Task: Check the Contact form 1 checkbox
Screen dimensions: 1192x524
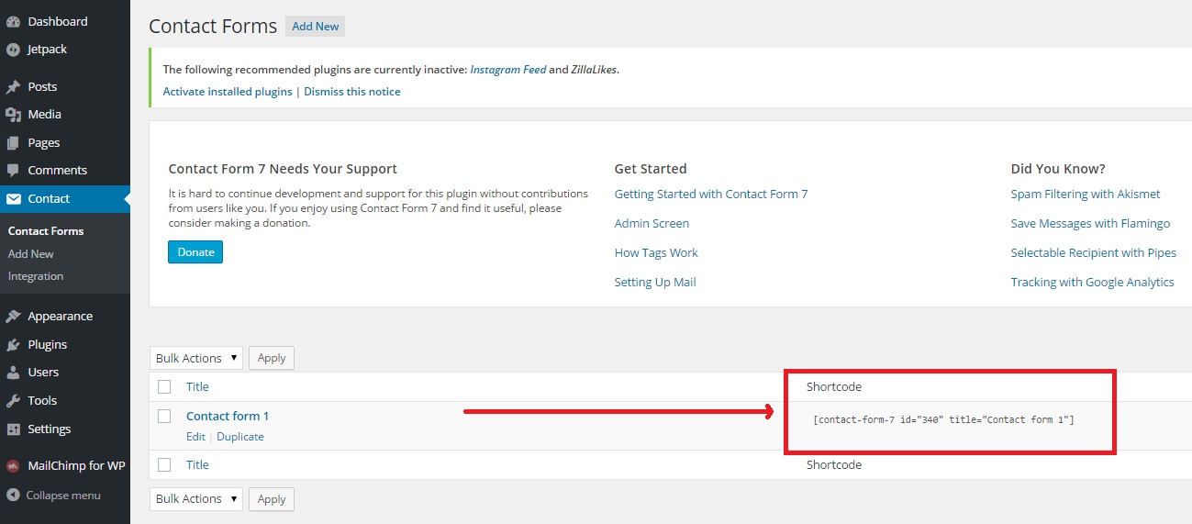Action: pyautogui.click(x=164, y=416)
